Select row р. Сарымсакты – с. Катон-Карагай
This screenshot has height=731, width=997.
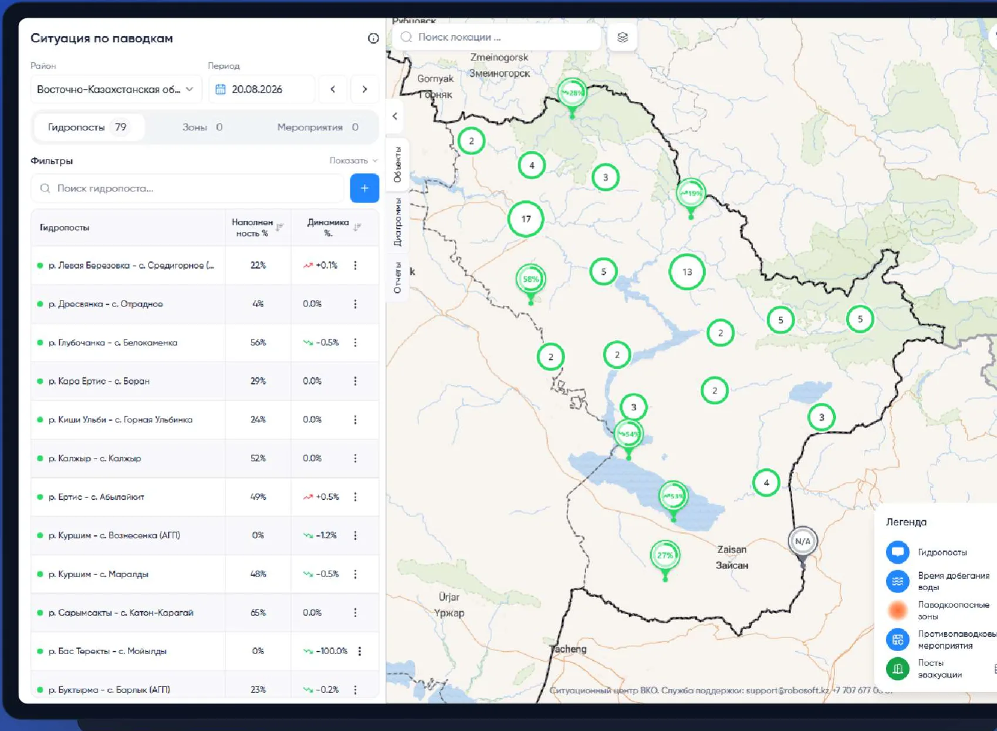pyautogui.click(x=205, y=612)
